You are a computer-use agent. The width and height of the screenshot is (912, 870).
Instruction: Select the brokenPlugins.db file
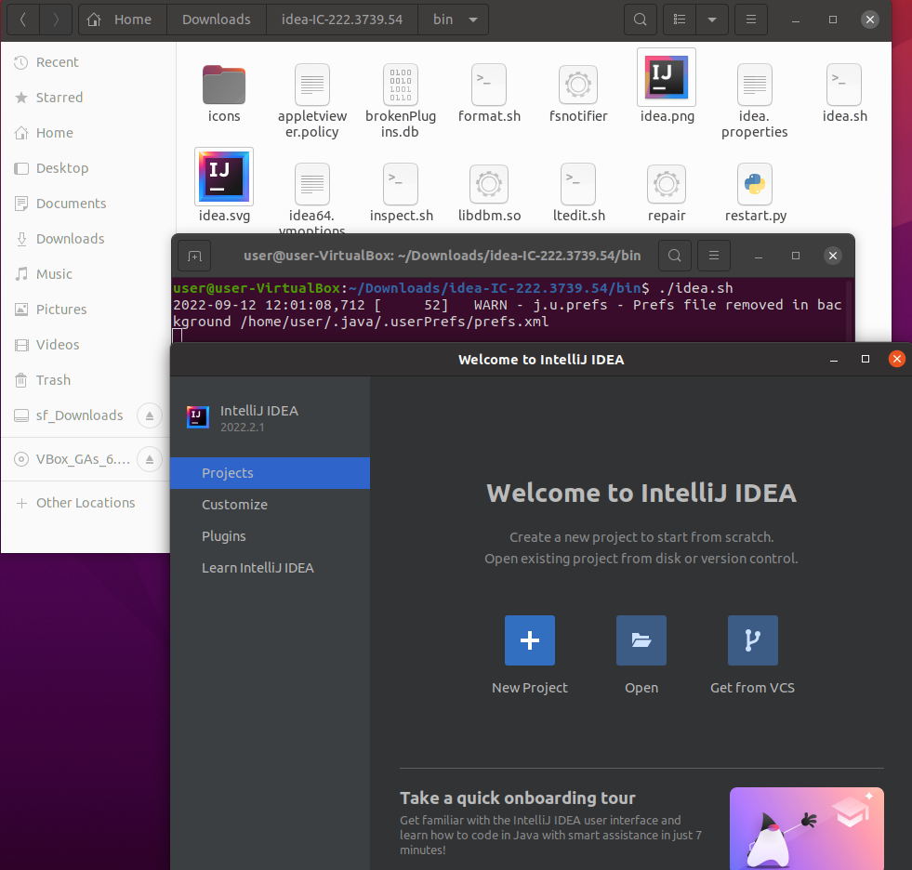(400, 100)
